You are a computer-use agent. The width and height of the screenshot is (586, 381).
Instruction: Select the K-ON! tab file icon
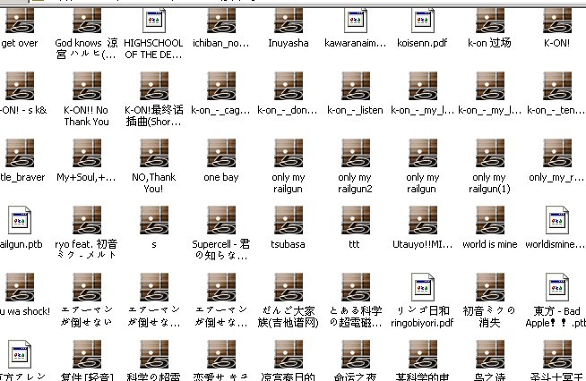556,21
